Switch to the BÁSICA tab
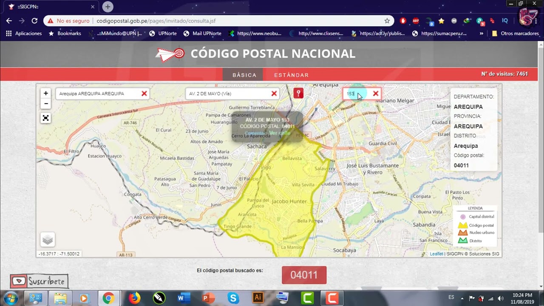The width and height of the screenshot is (544, 306). click(244, 75)
